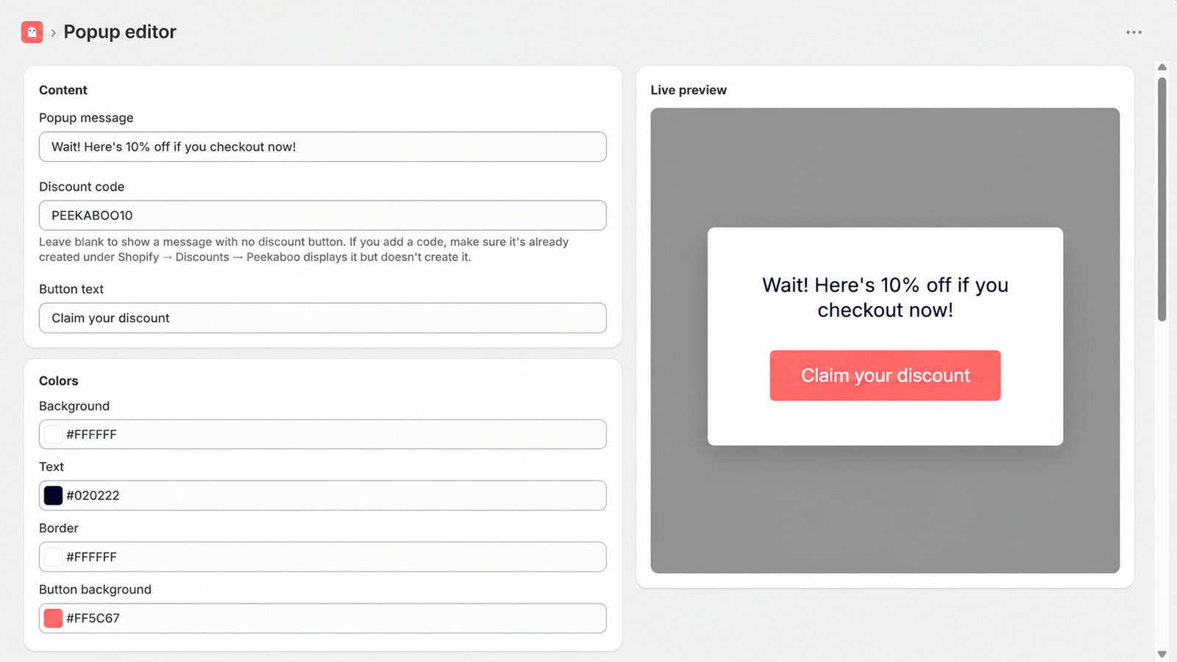Open the Background color swatch picker
1177x662 pixels.
[53, 434]
